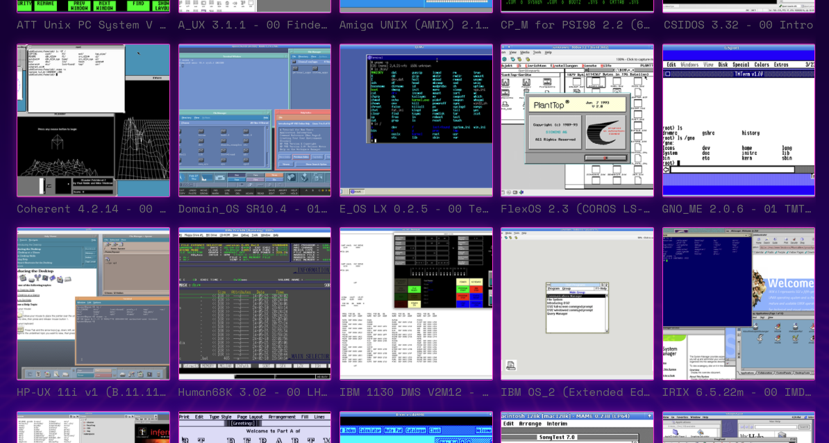Viewport: 829px width, 443px height.
Task: Open the IRIX 6.5.22m Welcome thumbnail
Action: 739,304
